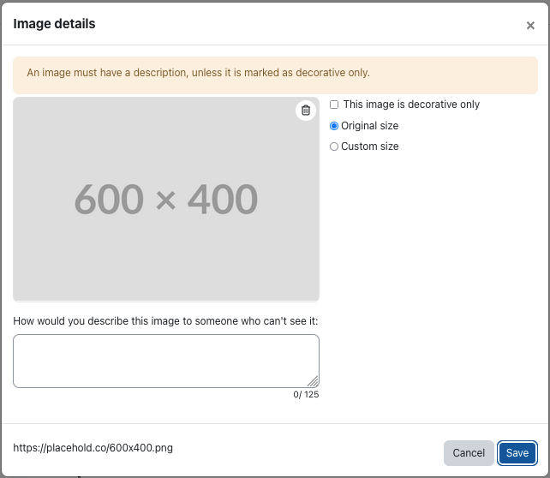This screenshot has height=478, width=550.
Task: Click the 'Original size' label text
Action: [370, 126]
